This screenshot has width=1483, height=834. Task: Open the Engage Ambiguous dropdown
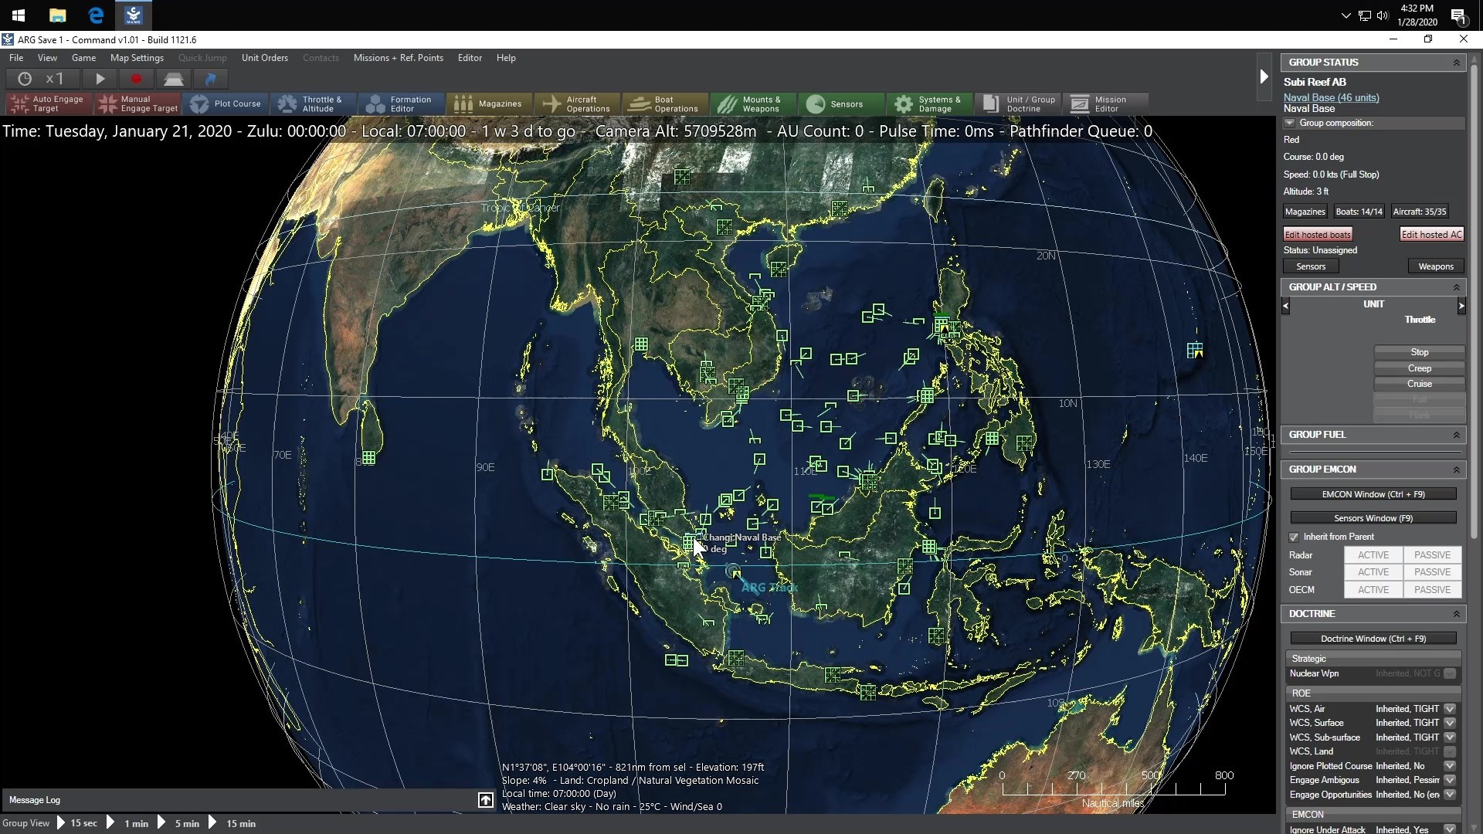coord(1450,780)
